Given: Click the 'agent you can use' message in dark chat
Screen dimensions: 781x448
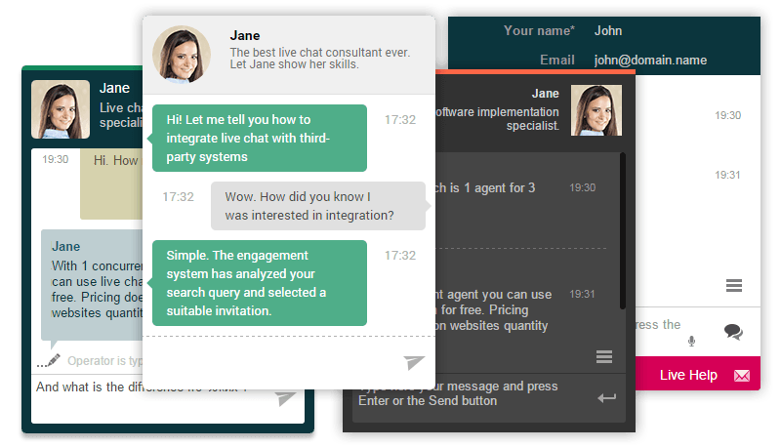Looking at the screenshot, I should pyautogui.click(x=493, y=309).
